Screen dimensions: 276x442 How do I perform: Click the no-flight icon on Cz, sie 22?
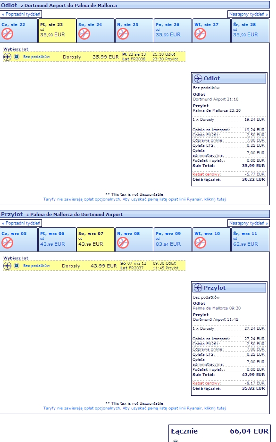(8, 34)
